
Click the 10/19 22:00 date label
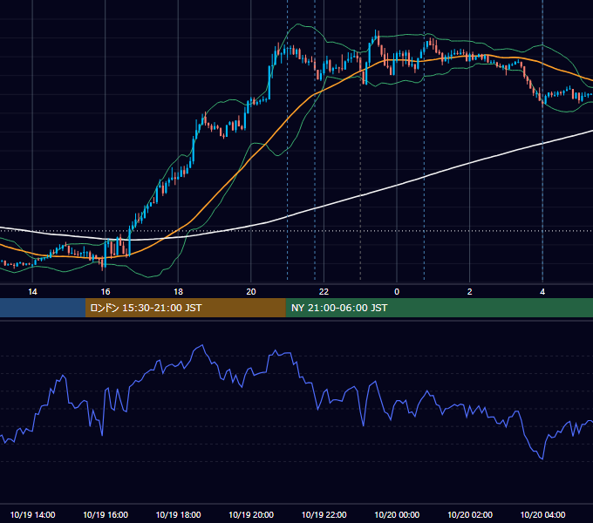click(324, 514)
